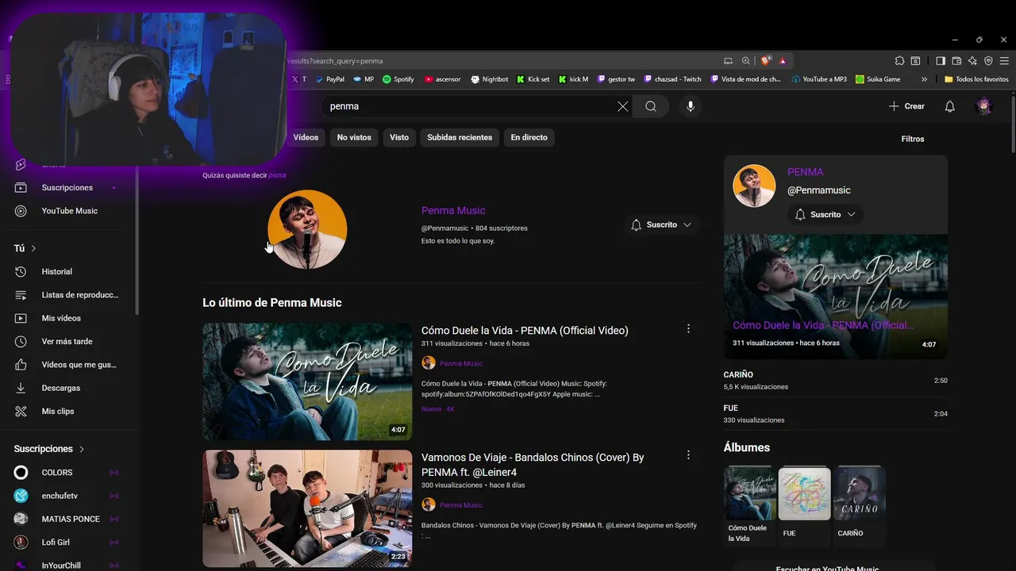The height and width of the screenshot is (571, 1016).
Task: Select the No vistos filter chip
Action: click(354, 137)
